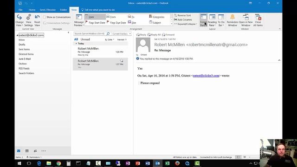Open Chrome from the taskbar
This screenshot has width=297, height=167.
(59, 163)
